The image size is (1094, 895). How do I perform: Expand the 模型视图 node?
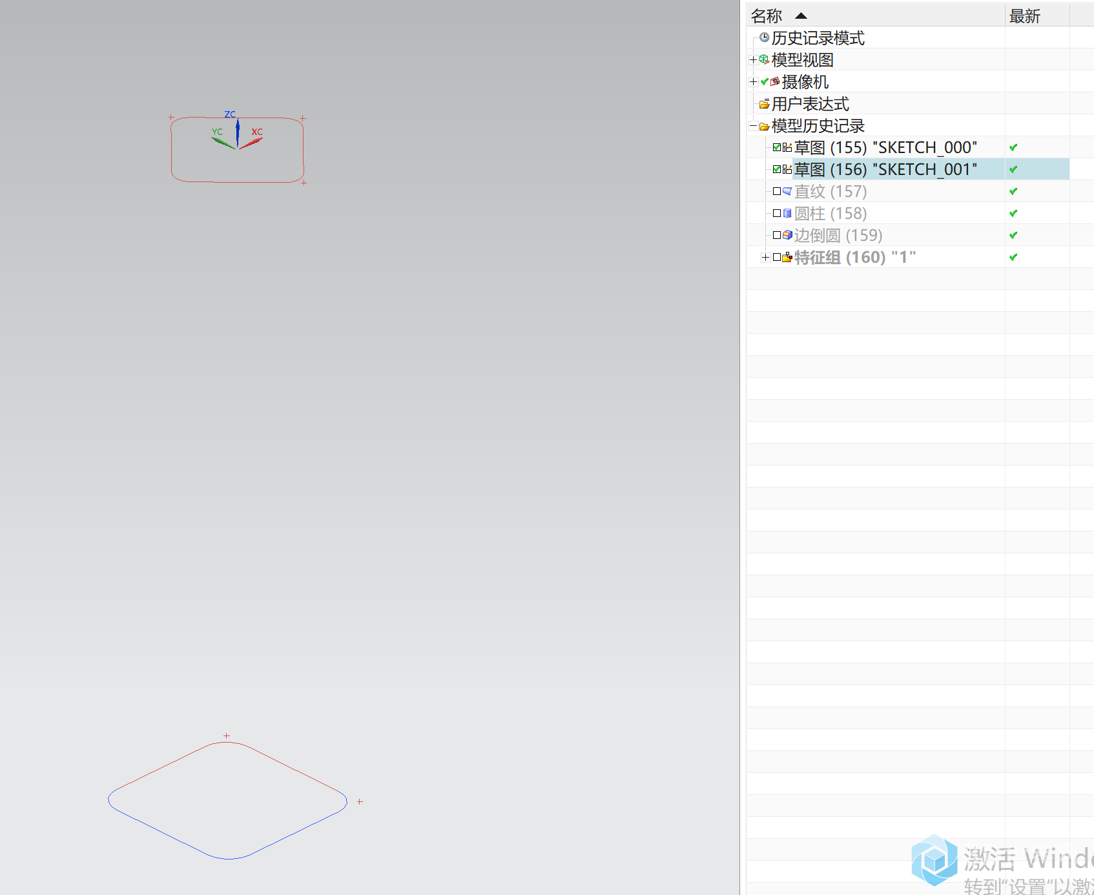coord(753,59)
